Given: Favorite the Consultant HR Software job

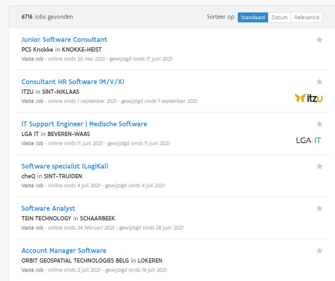Looking at the screenshot, I should pyautogui.click(x=320, y=82).
